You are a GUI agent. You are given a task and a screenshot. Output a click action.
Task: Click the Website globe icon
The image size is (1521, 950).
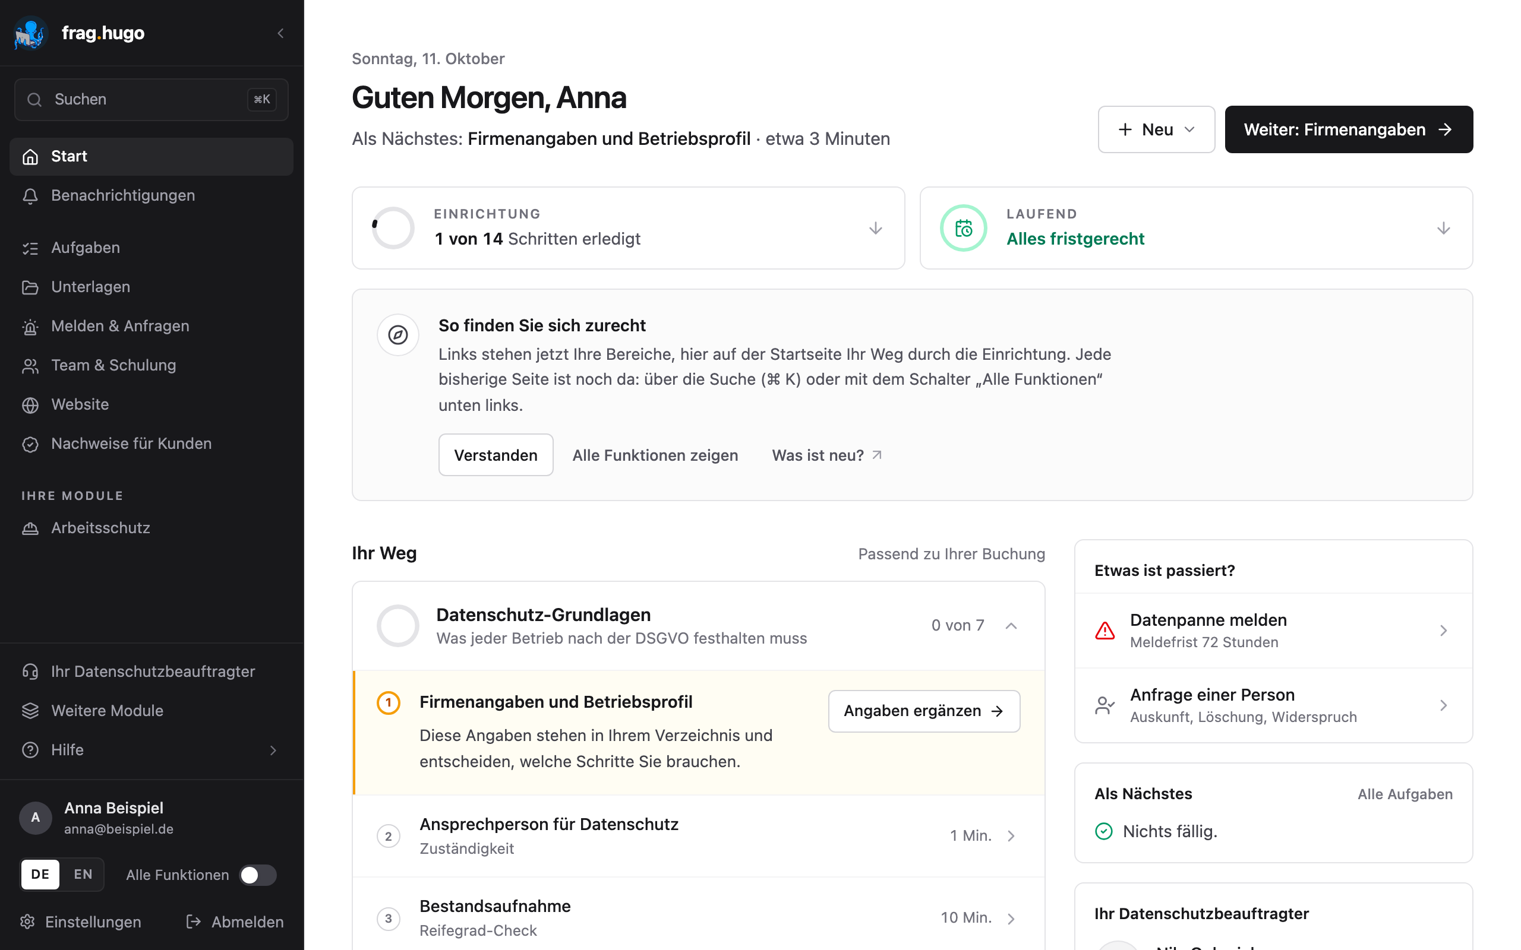pos(30,404)
